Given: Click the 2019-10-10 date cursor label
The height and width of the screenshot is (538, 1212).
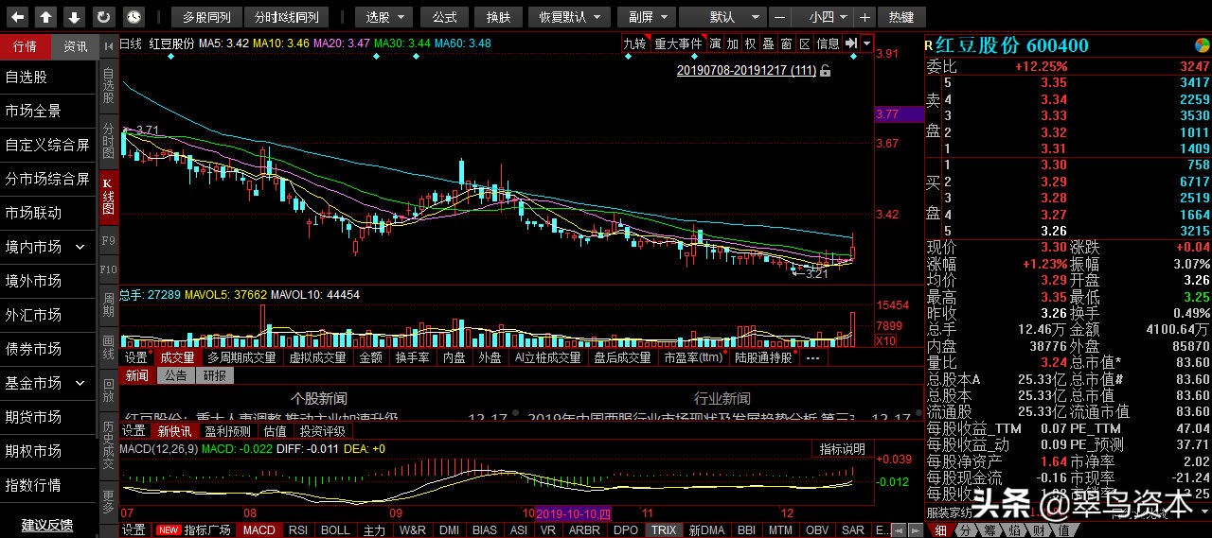Looking at the screenshot, I should point(574,513).
